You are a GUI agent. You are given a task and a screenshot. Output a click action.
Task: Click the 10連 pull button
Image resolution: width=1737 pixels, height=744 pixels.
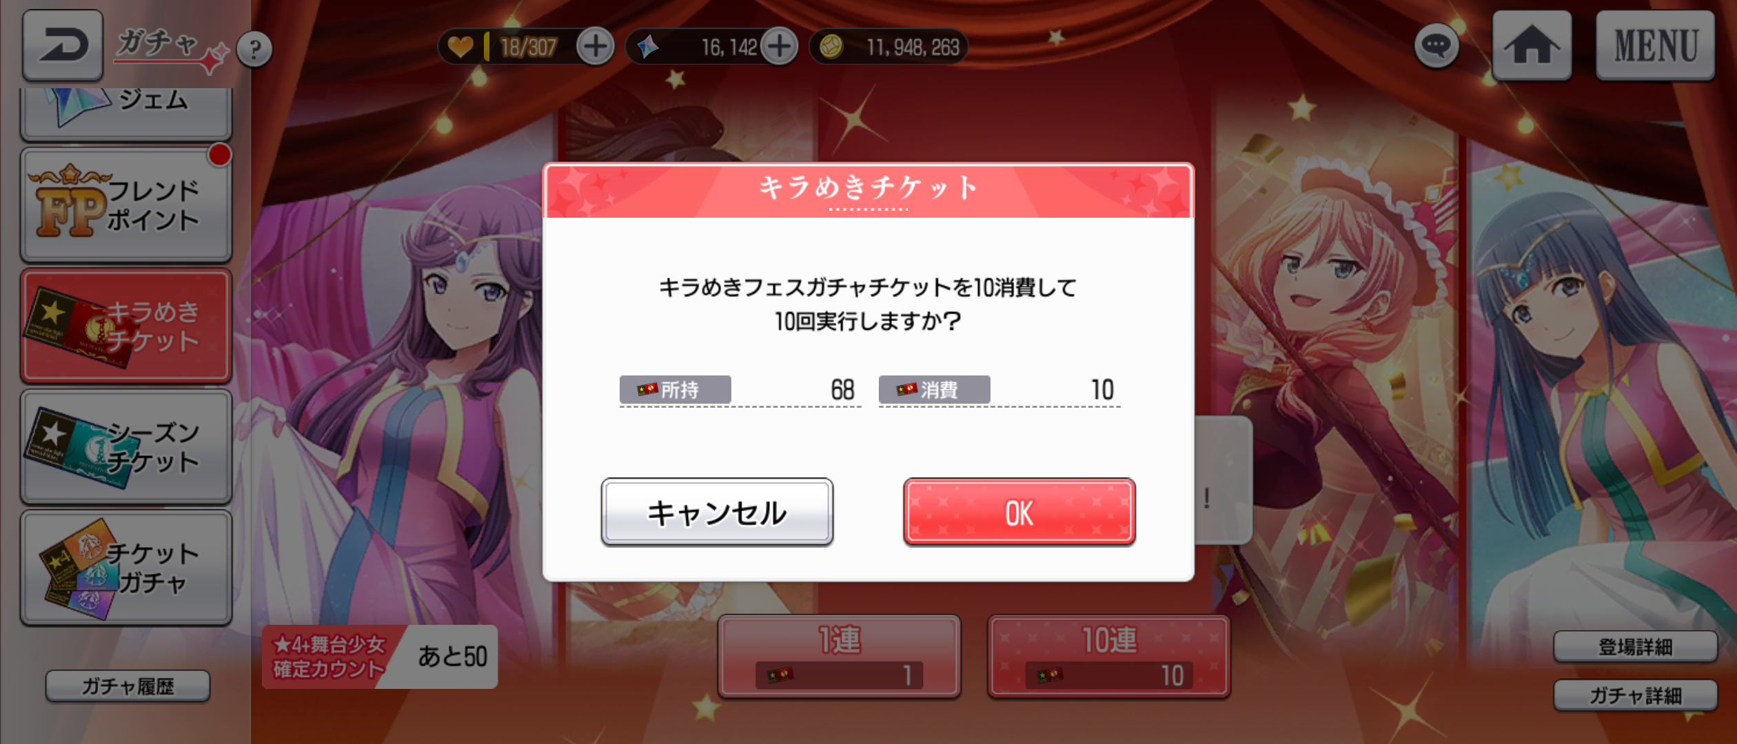click(1109, 657)
